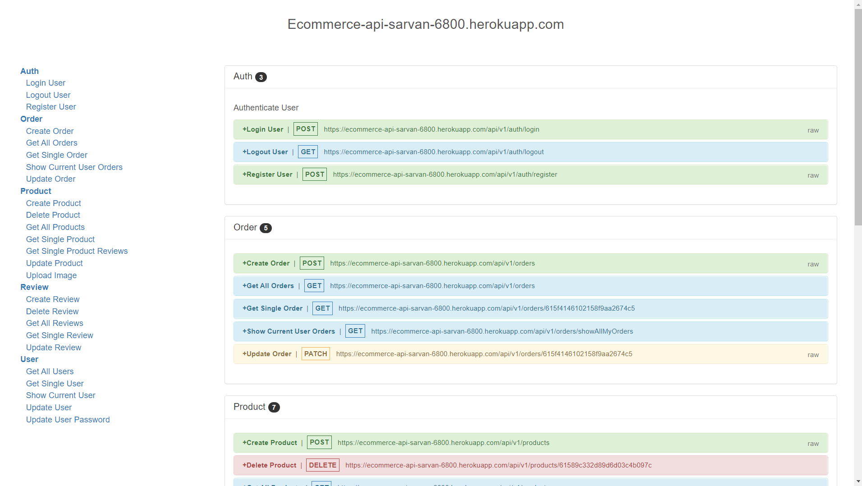The width and height of the screenshot is (862, 486).
Task: Click the Auth section count badge showing 3
Action: tap(261, 77)
